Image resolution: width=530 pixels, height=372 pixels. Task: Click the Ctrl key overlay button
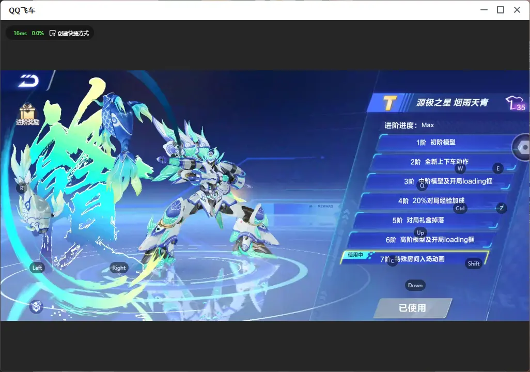(460, 208)
